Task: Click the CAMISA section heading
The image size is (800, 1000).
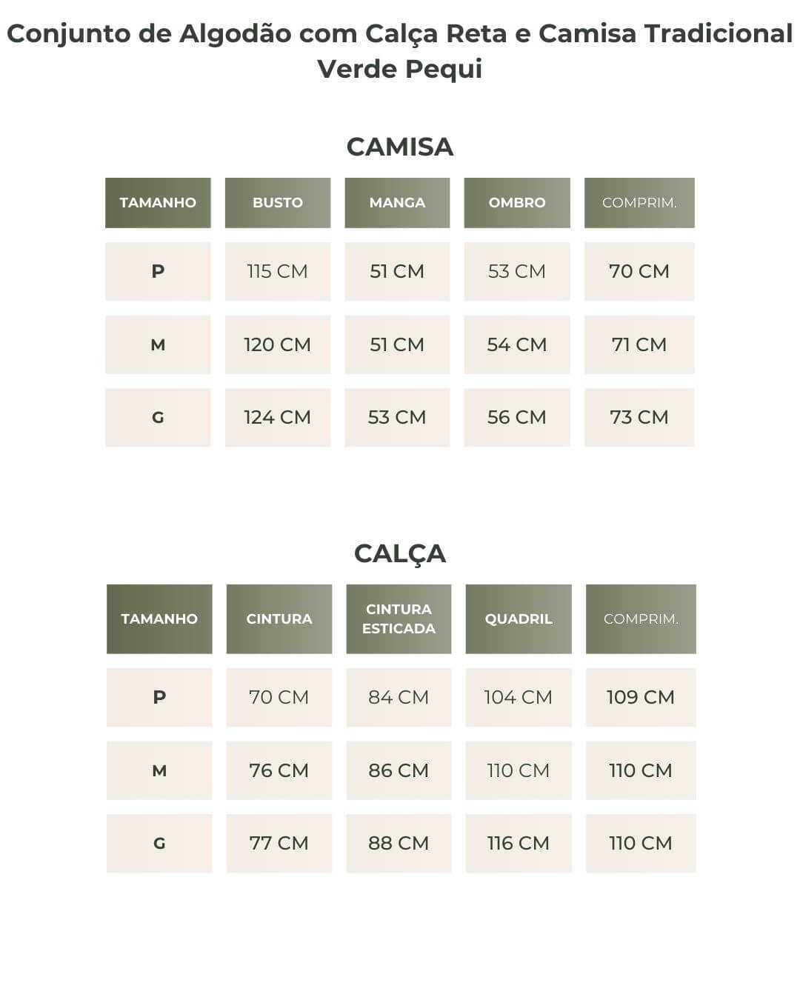Action: [x=400, y=147]
